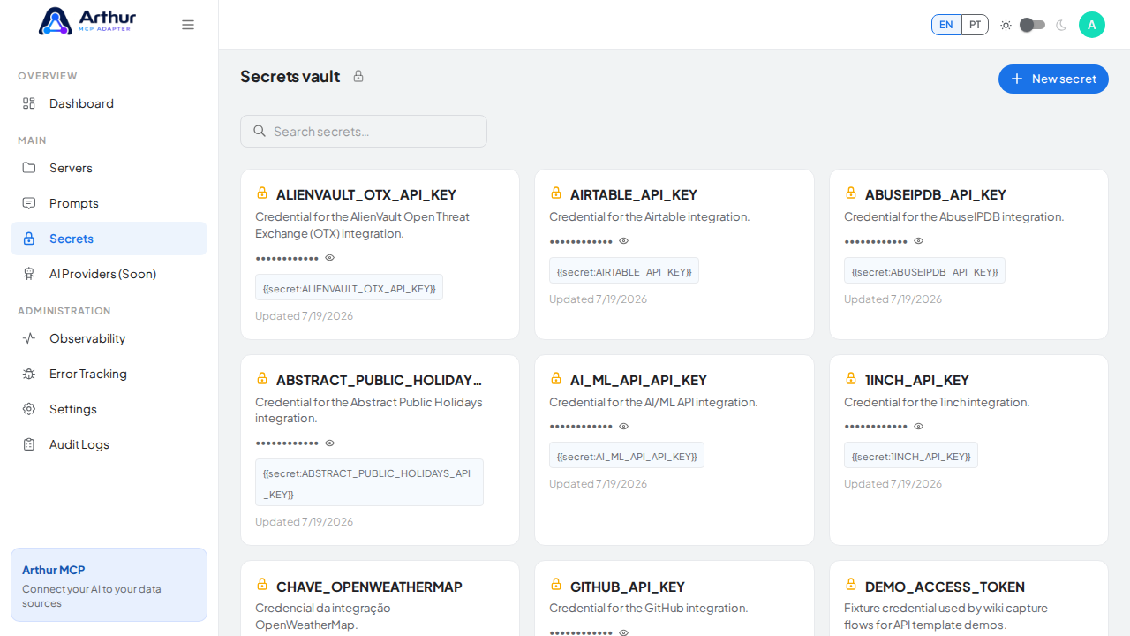Click lock icon on AIRTABLE_API_KEY card
This screenshot has height=636, width=1130.
pyautogui.click(x=556, y=193)
